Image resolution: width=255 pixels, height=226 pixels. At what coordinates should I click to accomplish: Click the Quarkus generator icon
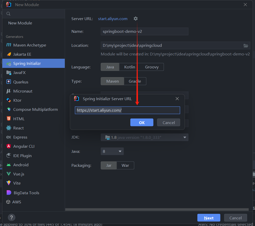pos(9,82)
